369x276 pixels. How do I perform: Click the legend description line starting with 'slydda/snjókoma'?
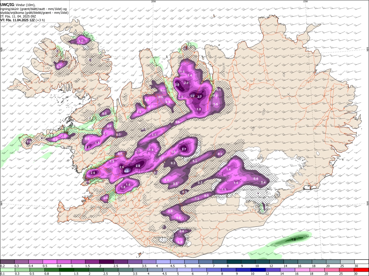click(34, 13)
